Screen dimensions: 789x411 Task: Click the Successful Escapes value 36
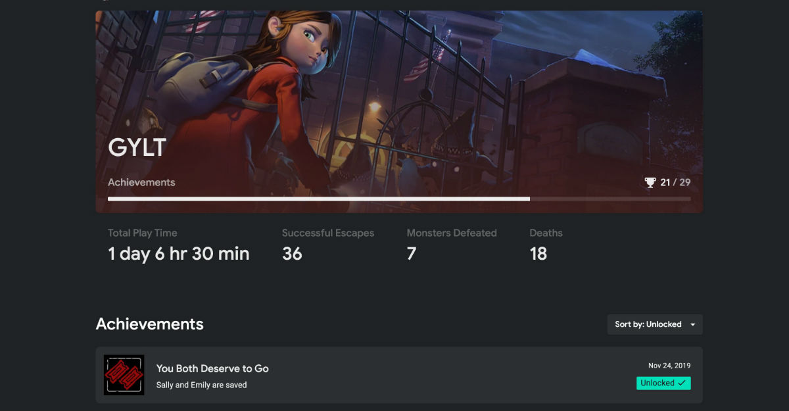(x=292, y=254)
